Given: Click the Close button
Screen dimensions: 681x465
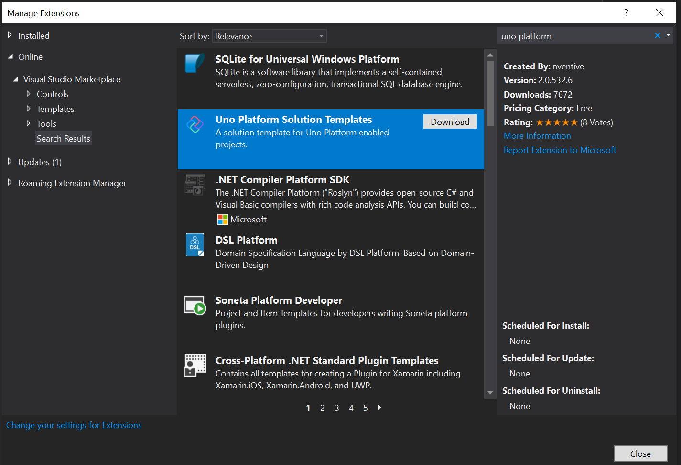Looking at the screenshot, I should pyautogui.click(x=640, y=454).
